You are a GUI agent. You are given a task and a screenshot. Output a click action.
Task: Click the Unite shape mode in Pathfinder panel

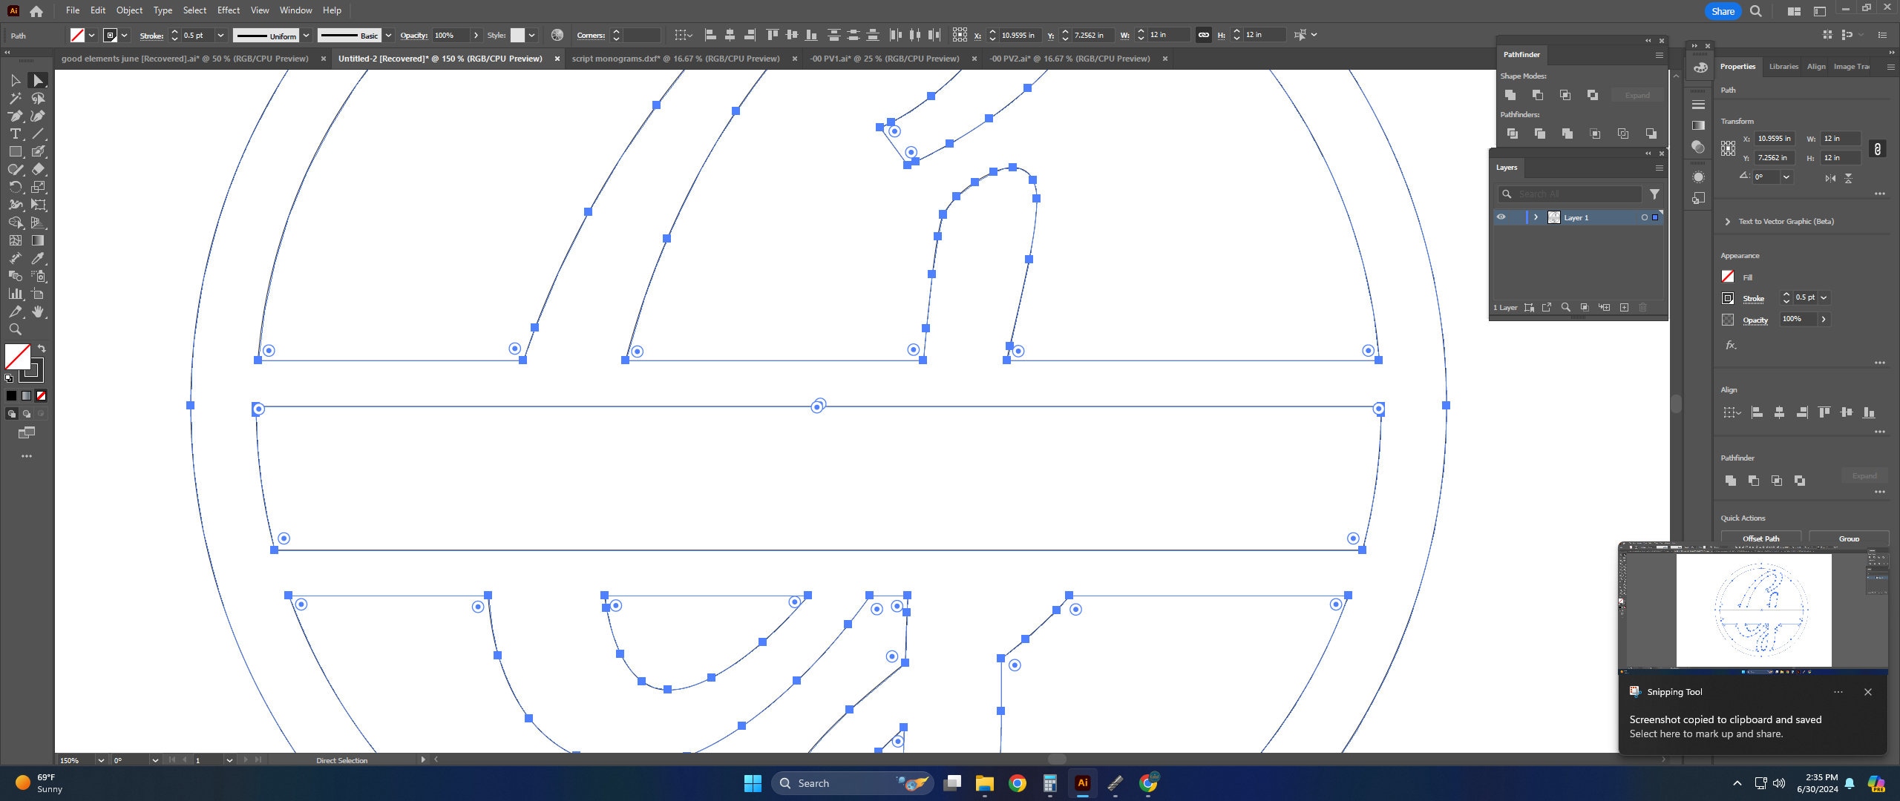click(1510, 95)
